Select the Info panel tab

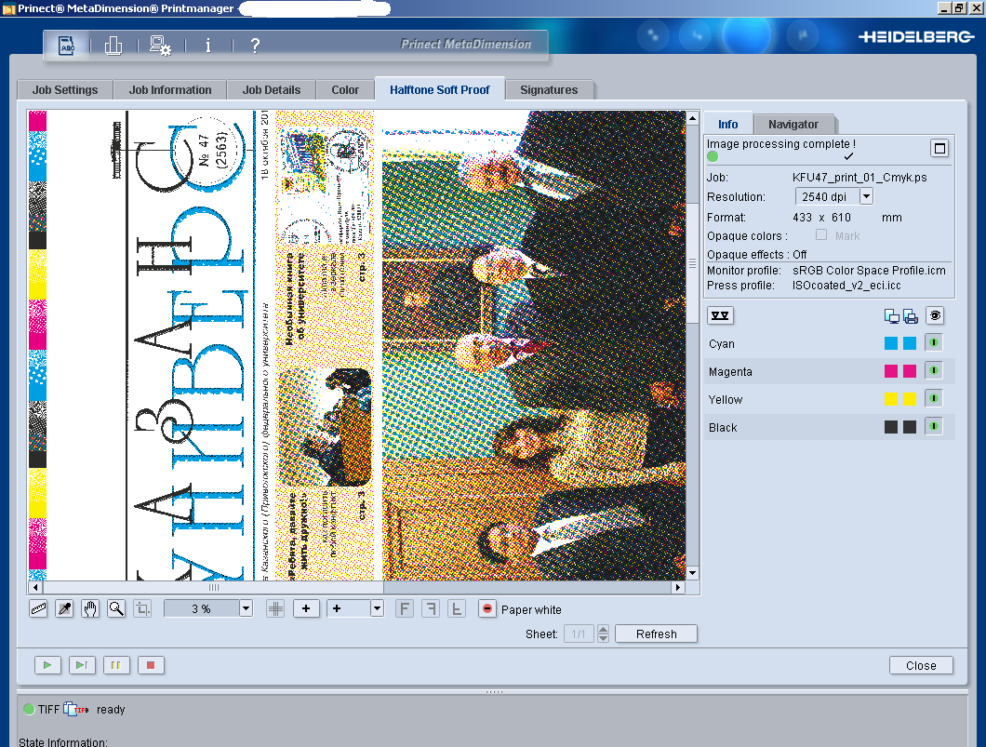(727, 124)
